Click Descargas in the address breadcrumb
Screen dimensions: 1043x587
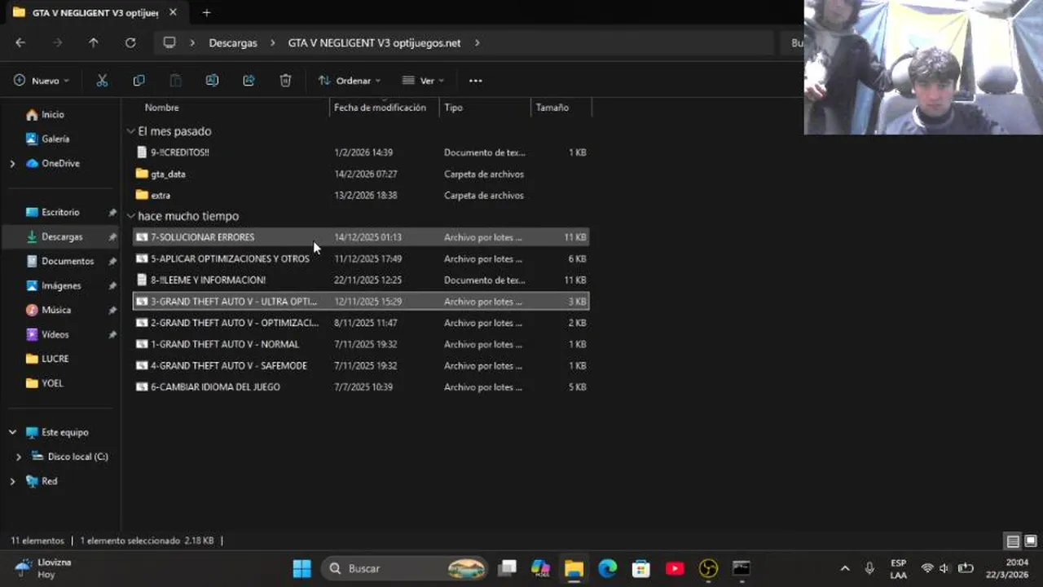[x=233, y=43]
